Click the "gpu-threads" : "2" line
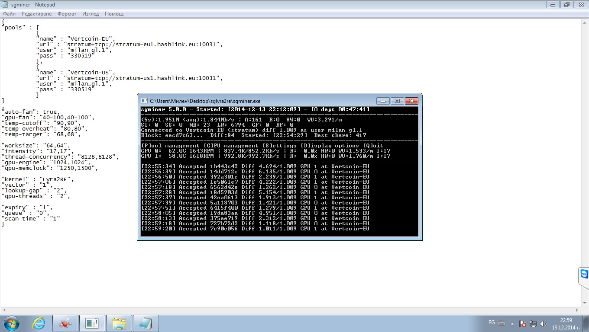This screenshot has width=589, height=332. (x=36, y=196)
